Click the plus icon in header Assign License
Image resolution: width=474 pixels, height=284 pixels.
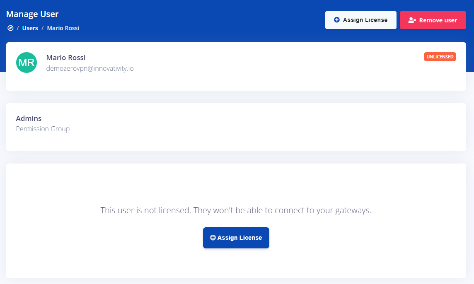[x=337, y=20]
